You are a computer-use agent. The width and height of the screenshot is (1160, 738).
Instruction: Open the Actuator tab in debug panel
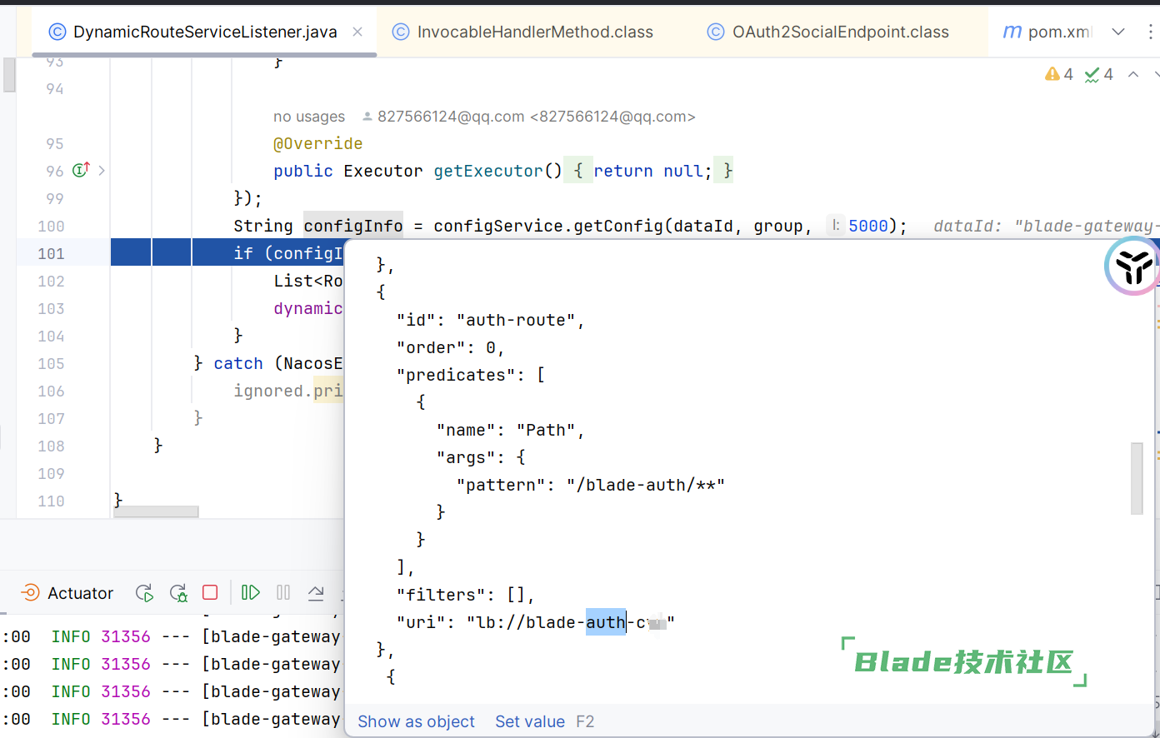[67, 593]
